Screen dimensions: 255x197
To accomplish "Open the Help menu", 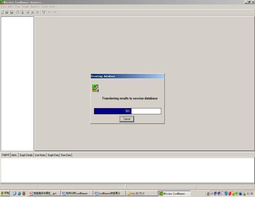I will pos(52,7).
